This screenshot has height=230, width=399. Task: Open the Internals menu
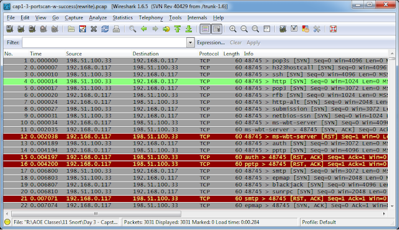tap(197, 18)
